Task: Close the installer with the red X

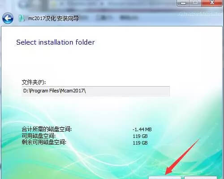Action: (212, 3)
